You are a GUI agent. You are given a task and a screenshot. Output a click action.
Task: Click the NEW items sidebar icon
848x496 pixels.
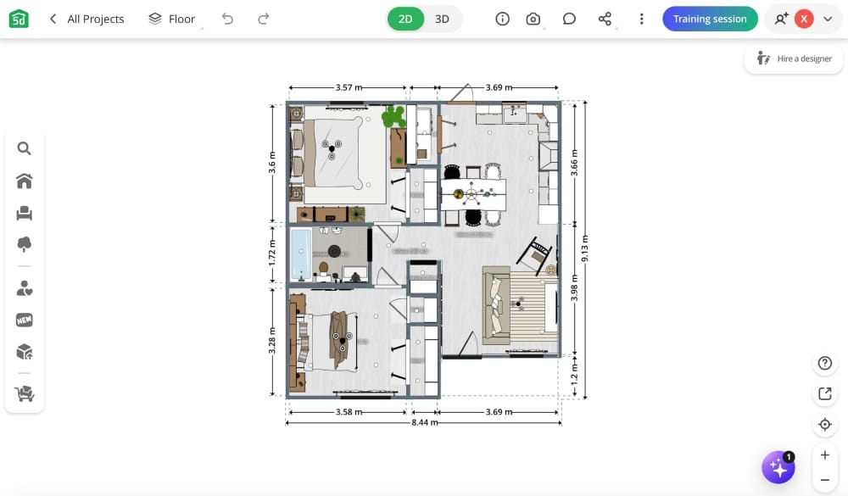tap(24, 319)
